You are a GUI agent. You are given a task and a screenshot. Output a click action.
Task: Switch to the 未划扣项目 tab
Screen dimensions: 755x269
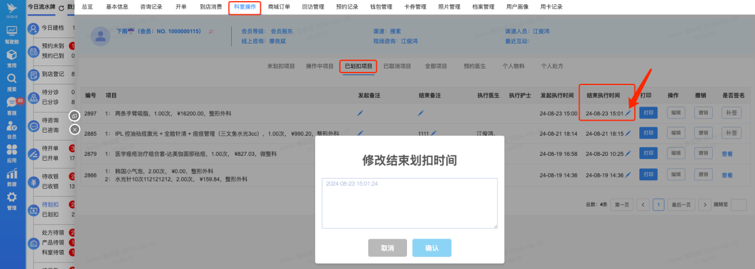(281, 66)
